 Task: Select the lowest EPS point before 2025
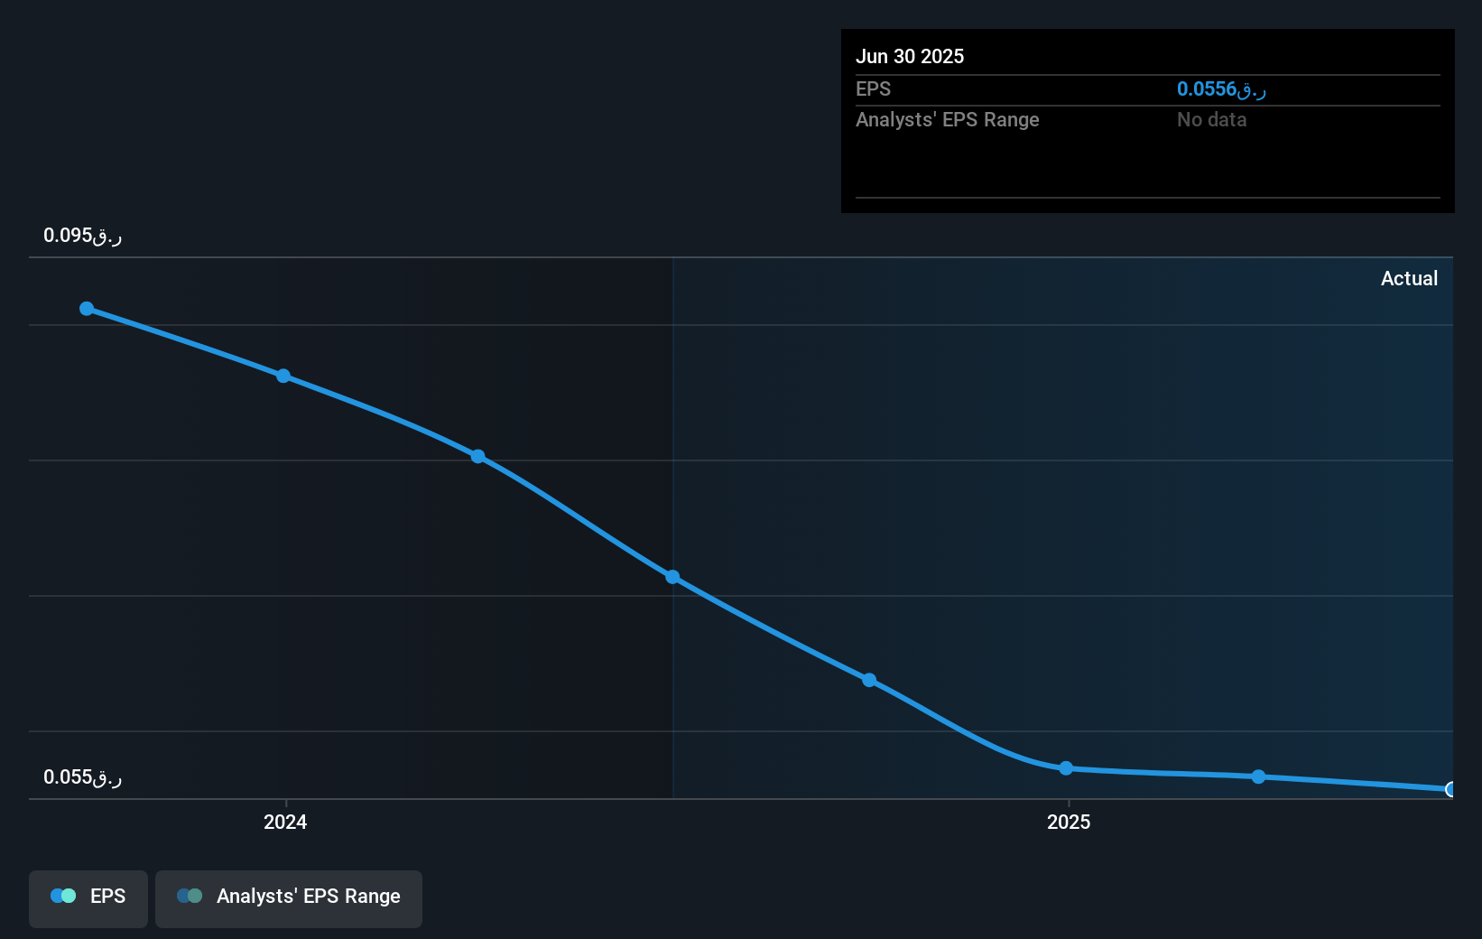pyautogui.click(x=869, y=680)
